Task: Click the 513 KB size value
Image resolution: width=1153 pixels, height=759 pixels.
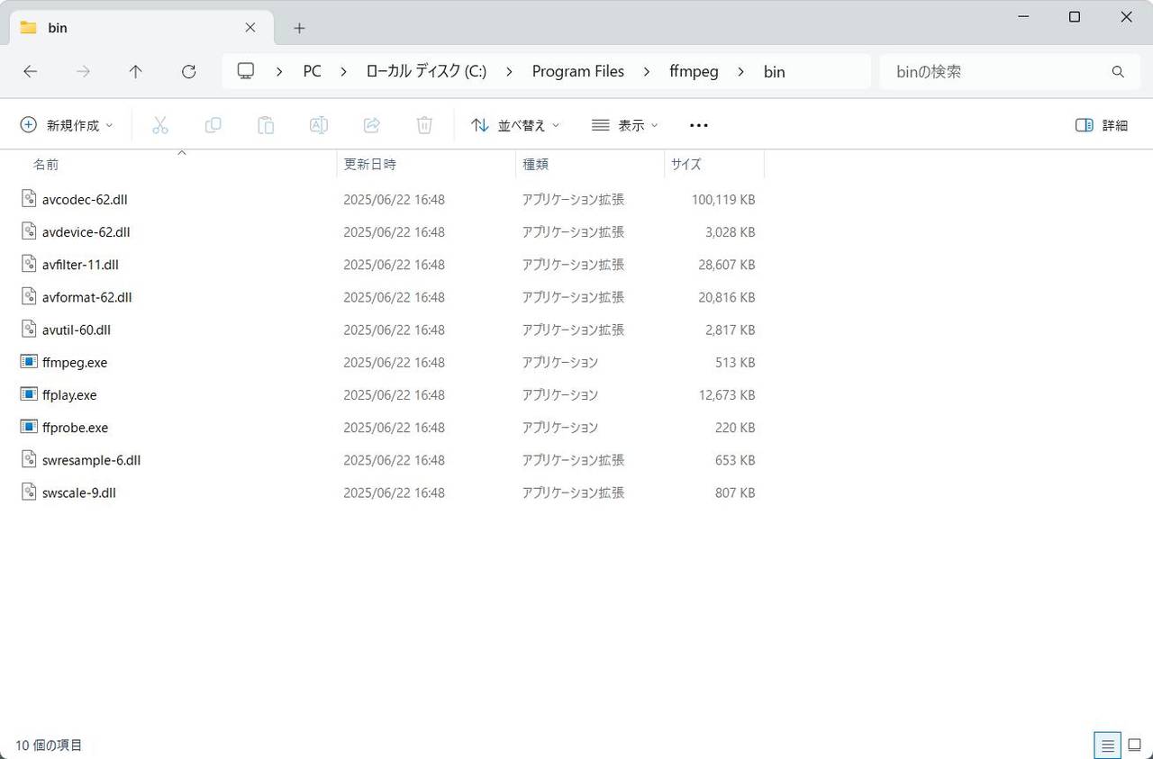Action: click(x=735, y=362)
